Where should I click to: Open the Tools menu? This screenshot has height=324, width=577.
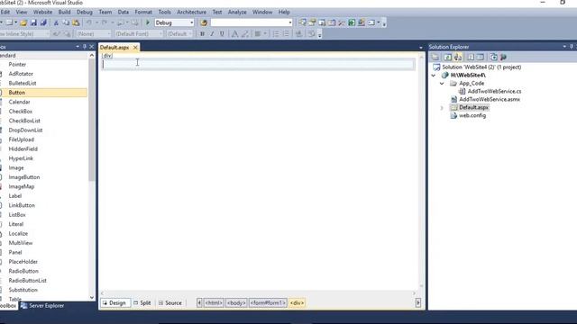164,12
